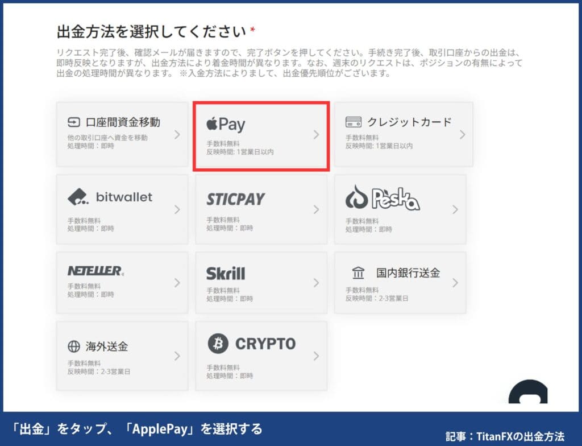Select the 国内銀行送金 label

click(x=408, y=273)
